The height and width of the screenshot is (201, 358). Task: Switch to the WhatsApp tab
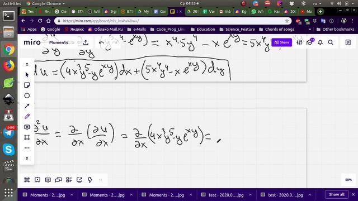(x=257, y=11)
